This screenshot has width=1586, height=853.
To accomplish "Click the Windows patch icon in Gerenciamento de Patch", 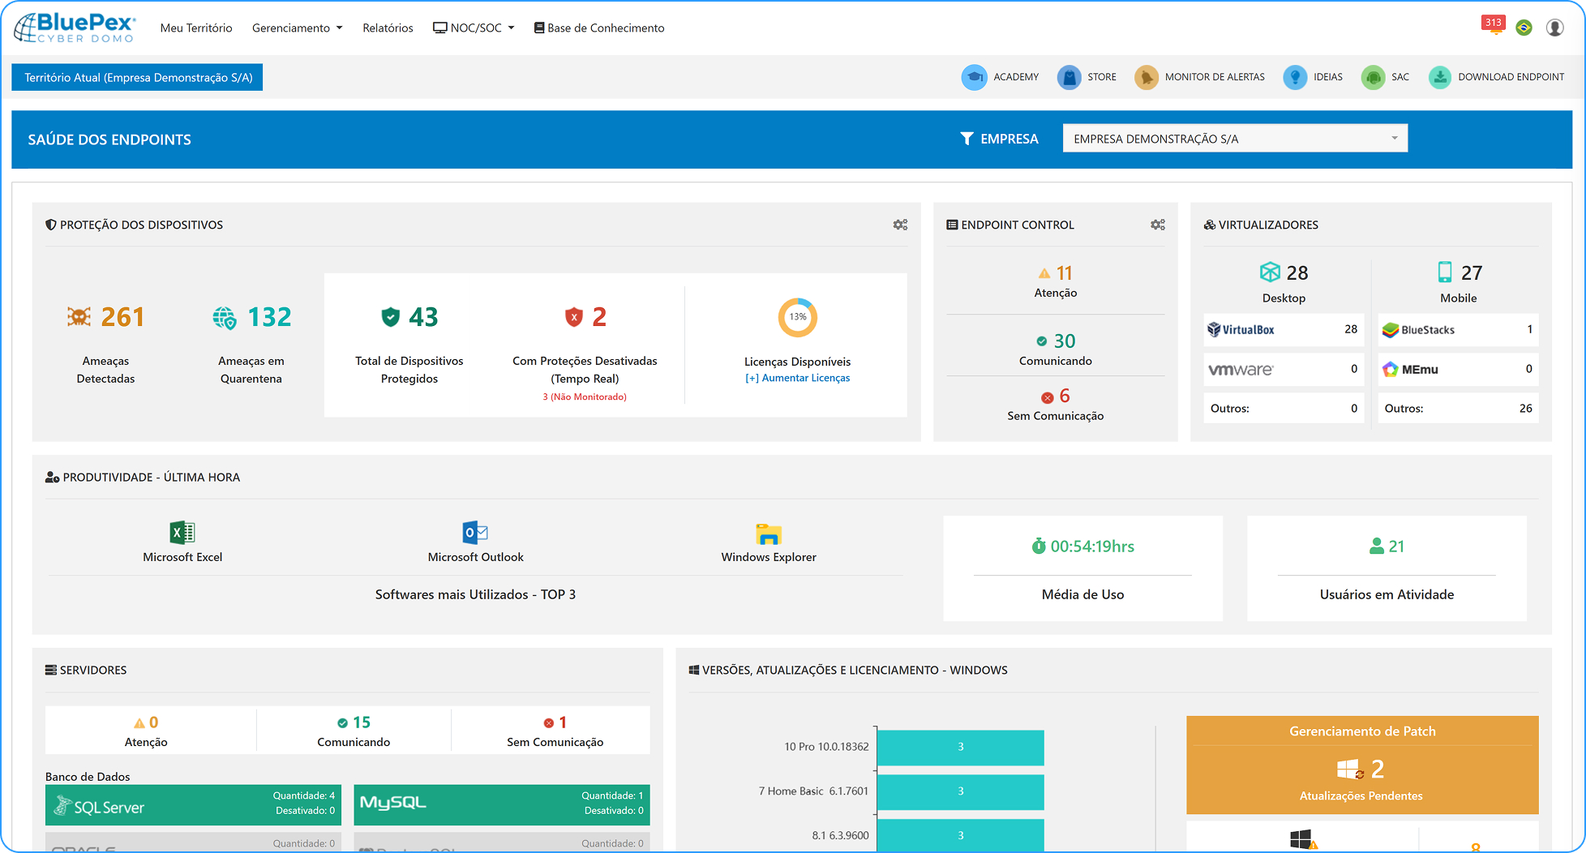I will (x=1349, y=769).
